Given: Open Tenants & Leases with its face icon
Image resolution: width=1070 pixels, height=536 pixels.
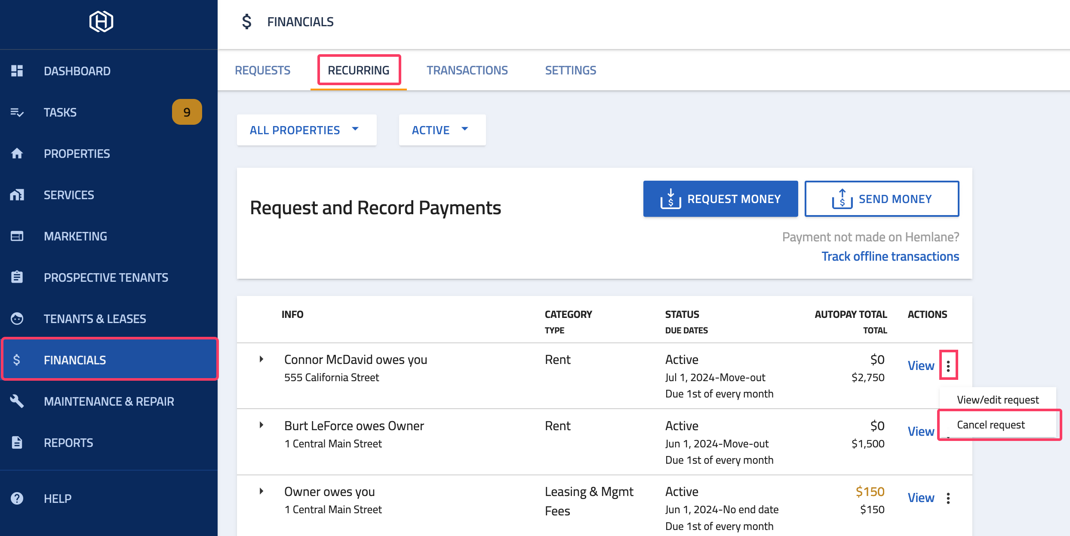Looking at the screenshot, I should [x=17, y=318].
